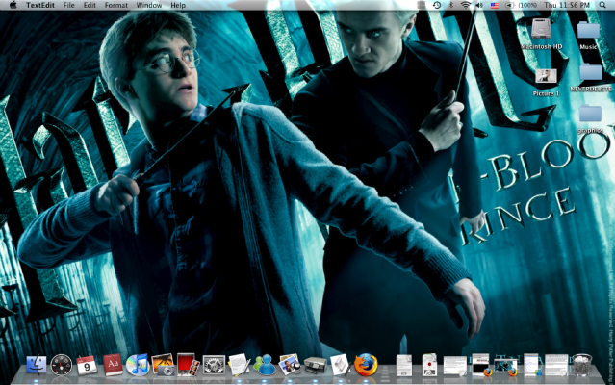This screenshot has width=615, height=385.
Task: Click the Spotlight search magnifier
Action: 603,6
